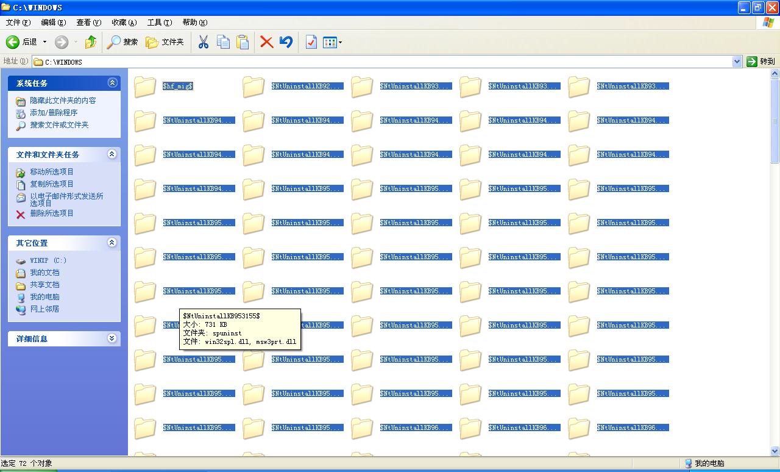Image resolution: width=780 pixels, height=472 pixels.
Task: Click the red Delete X icon
Action: (266, 42)
